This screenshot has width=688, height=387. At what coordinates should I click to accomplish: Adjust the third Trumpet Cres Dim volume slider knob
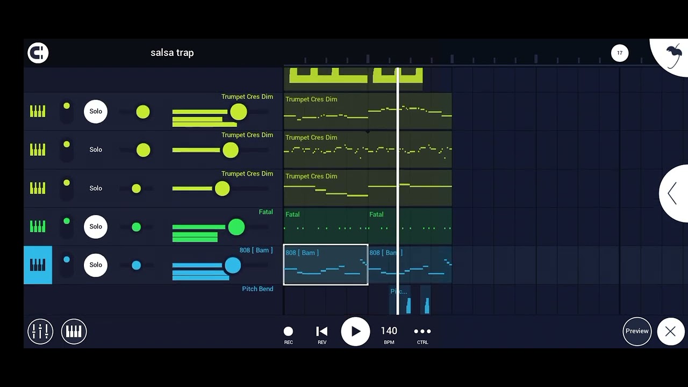pos(222,189)
